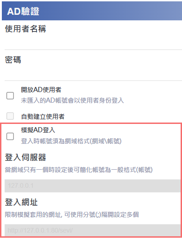Focus the 密碼 password field
This screenshot has height=240, width=182.
point(93,73)
